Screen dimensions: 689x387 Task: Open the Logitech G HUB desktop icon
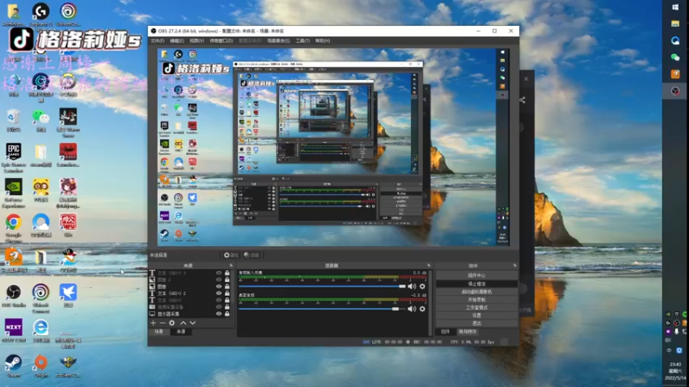click(x=40, y=14)
